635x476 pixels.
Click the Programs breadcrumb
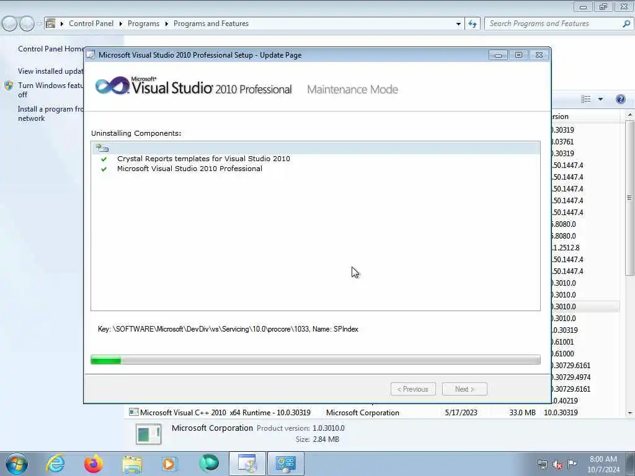tap(143, 24)
